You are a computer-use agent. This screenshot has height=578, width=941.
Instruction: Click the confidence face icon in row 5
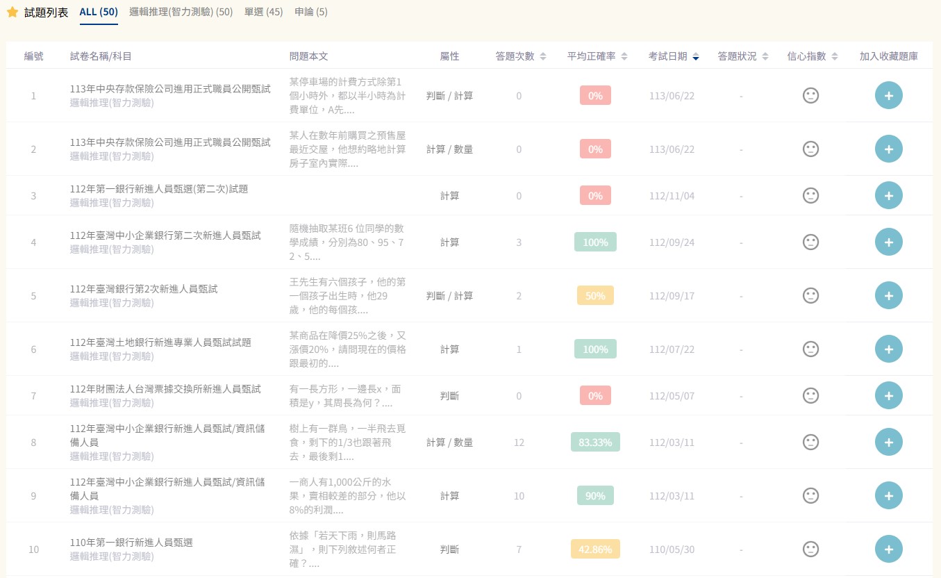tap(810, 295)
